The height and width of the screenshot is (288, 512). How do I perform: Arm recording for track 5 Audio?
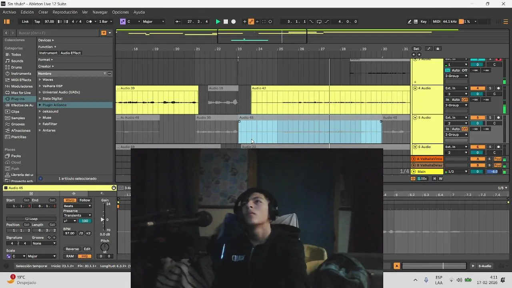tap(498, 118)
